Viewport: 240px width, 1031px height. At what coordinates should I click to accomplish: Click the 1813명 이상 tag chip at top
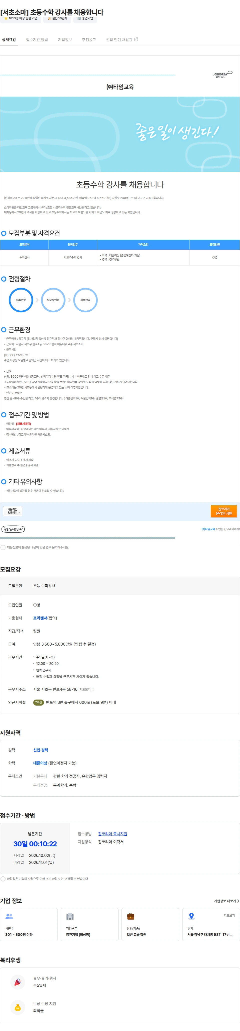21,19
